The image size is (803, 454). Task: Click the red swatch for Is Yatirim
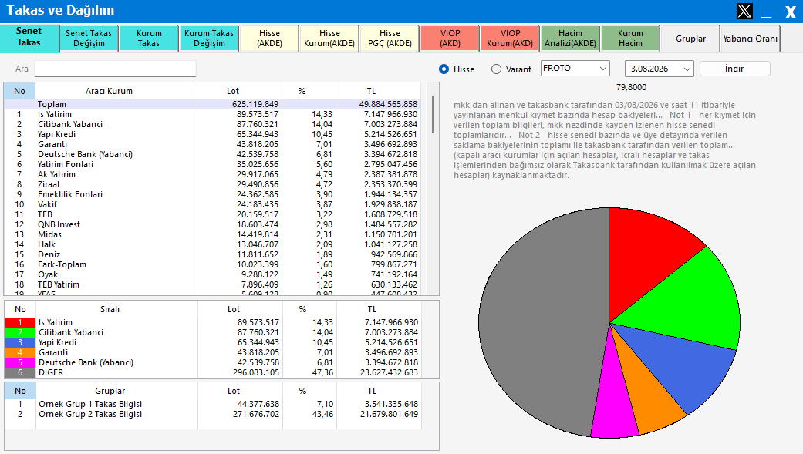click(20, 322)
